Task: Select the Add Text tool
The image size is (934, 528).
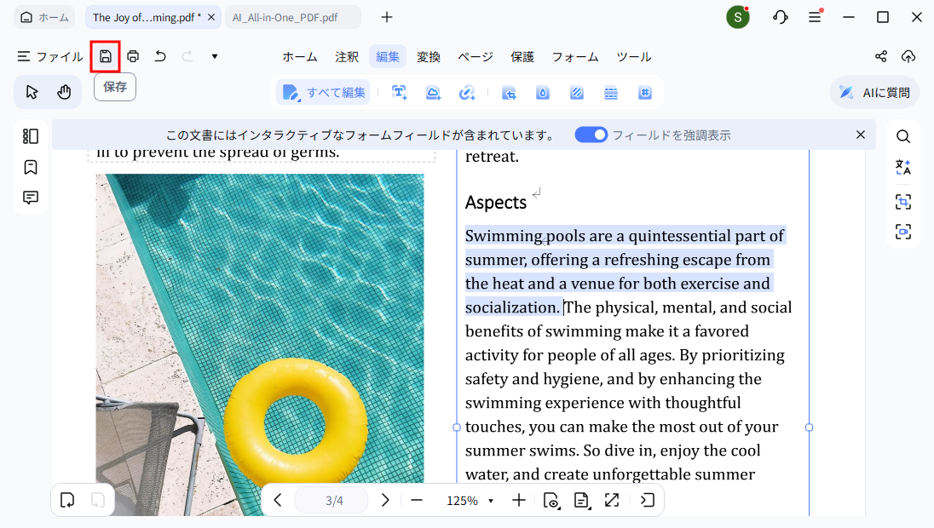Action: [399, 92]
